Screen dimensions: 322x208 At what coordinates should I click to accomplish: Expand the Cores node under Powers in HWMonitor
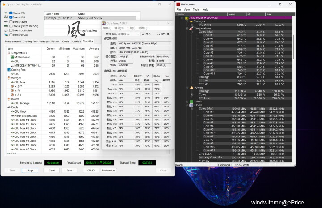[191, 95]
